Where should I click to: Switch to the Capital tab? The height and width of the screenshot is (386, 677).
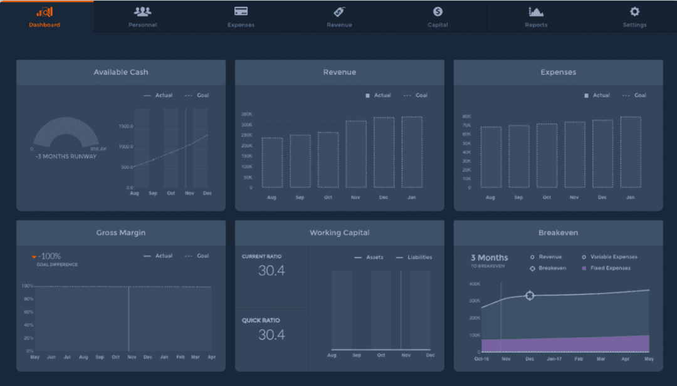(x=438, y=17)
